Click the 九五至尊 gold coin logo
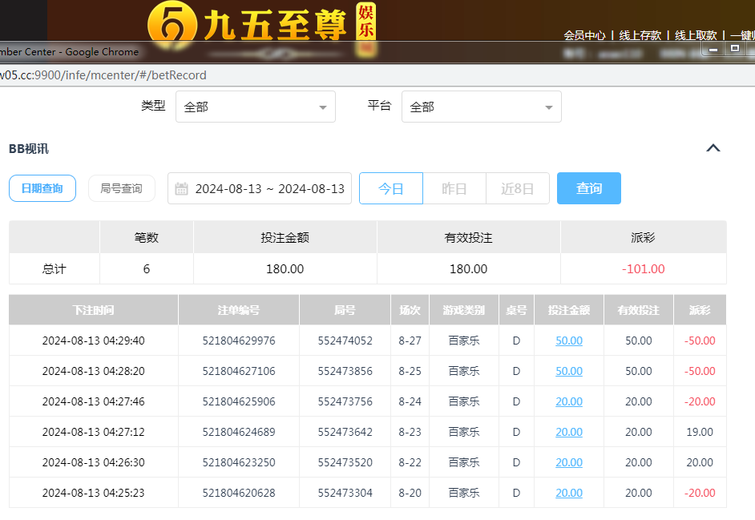The width and height of the screenshot is (755, 520). coord(172,24)
